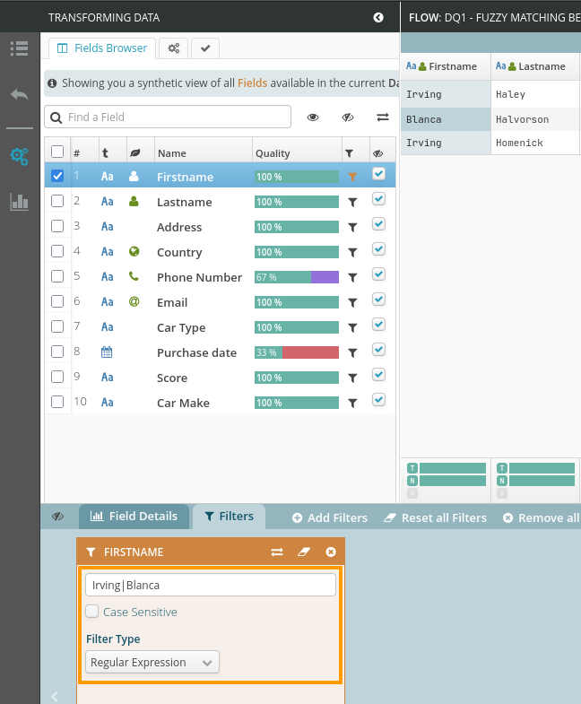
Task: Switch to the Field Details tab
Action: (134, 517)
